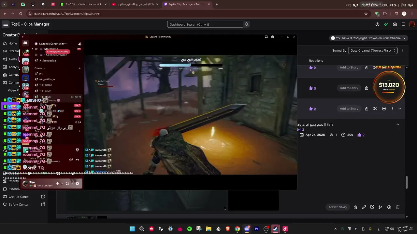The height and width of the screenshot is (234, 417).
Task: Expand the copyright strikes notice
Action: point(368,38)
